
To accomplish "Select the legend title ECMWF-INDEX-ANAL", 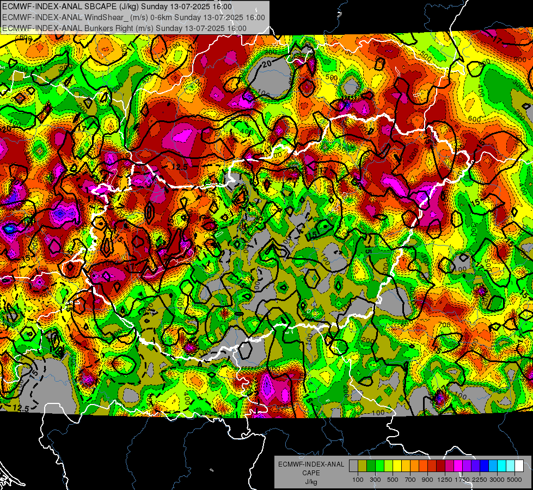I will tap(311, 464).
